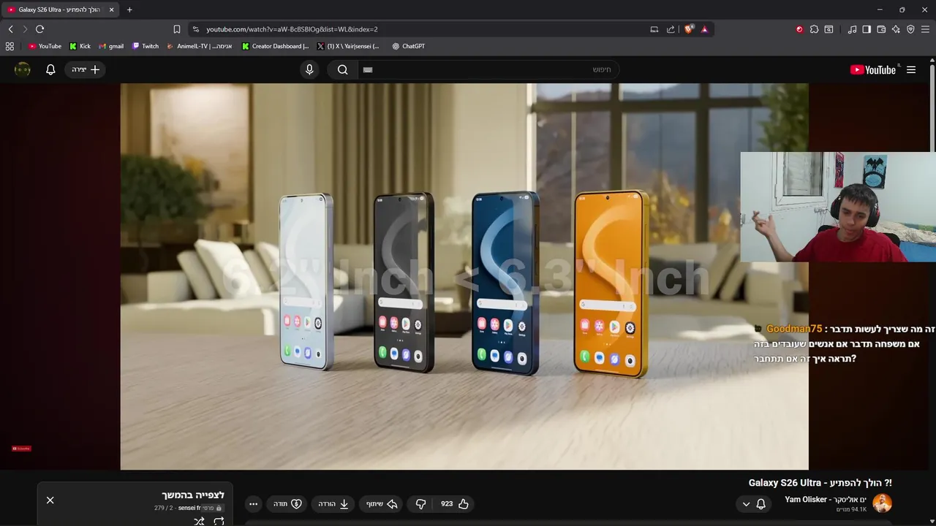Screen dimensions: 936x526
Task: Open the media control music note icon
Action: [x=852, y=29]
